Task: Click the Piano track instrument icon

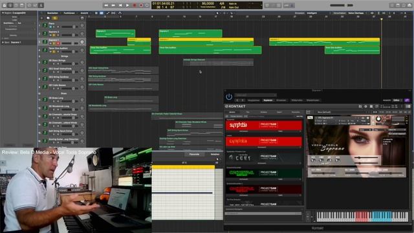Action: 45,25
